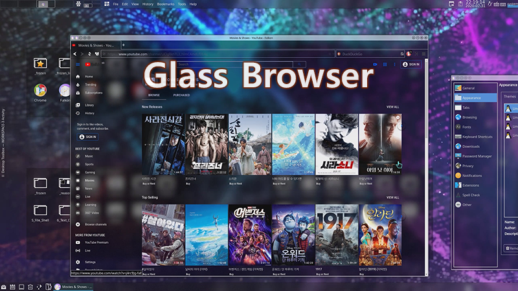Image resolution: width=518 pixels, height=291 pixels.
Task: Open File menu in top bar
Action: click(116, 4)
